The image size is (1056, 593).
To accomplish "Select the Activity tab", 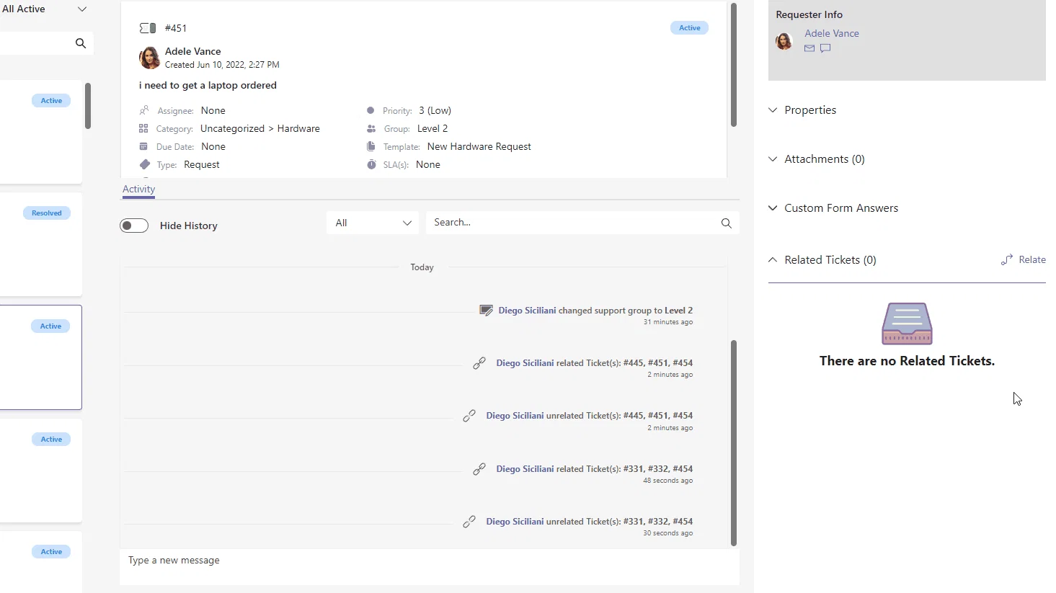I will [x=138, y=189].
